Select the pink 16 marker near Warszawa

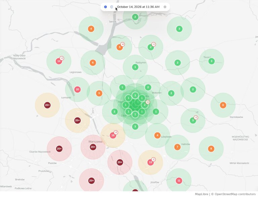click(x=113, y=135)
